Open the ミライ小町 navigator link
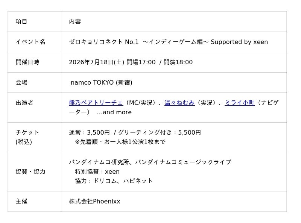The width and height of the screenshot is (301, 223). click(x=240, y=103)
